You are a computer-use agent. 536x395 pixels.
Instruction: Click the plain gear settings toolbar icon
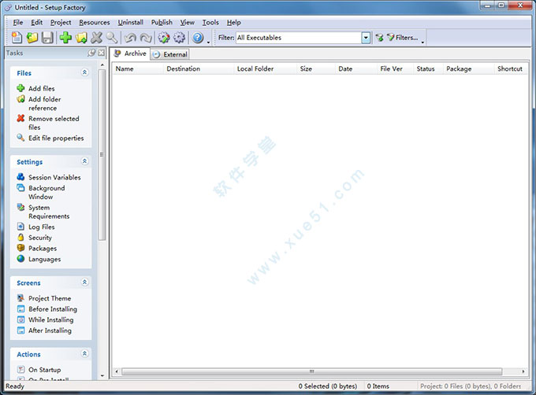[179, 38]
